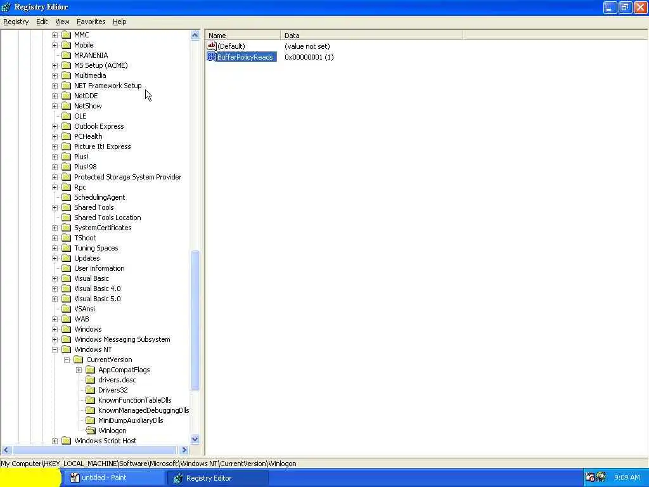The image size is (649, 487).
Task: Click the horizontal scrollbar thumb in tree
Action: click(95, 450)
